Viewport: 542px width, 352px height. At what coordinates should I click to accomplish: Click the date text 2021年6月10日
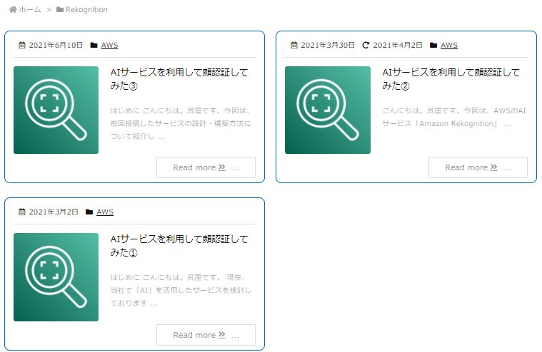[56, 45]
